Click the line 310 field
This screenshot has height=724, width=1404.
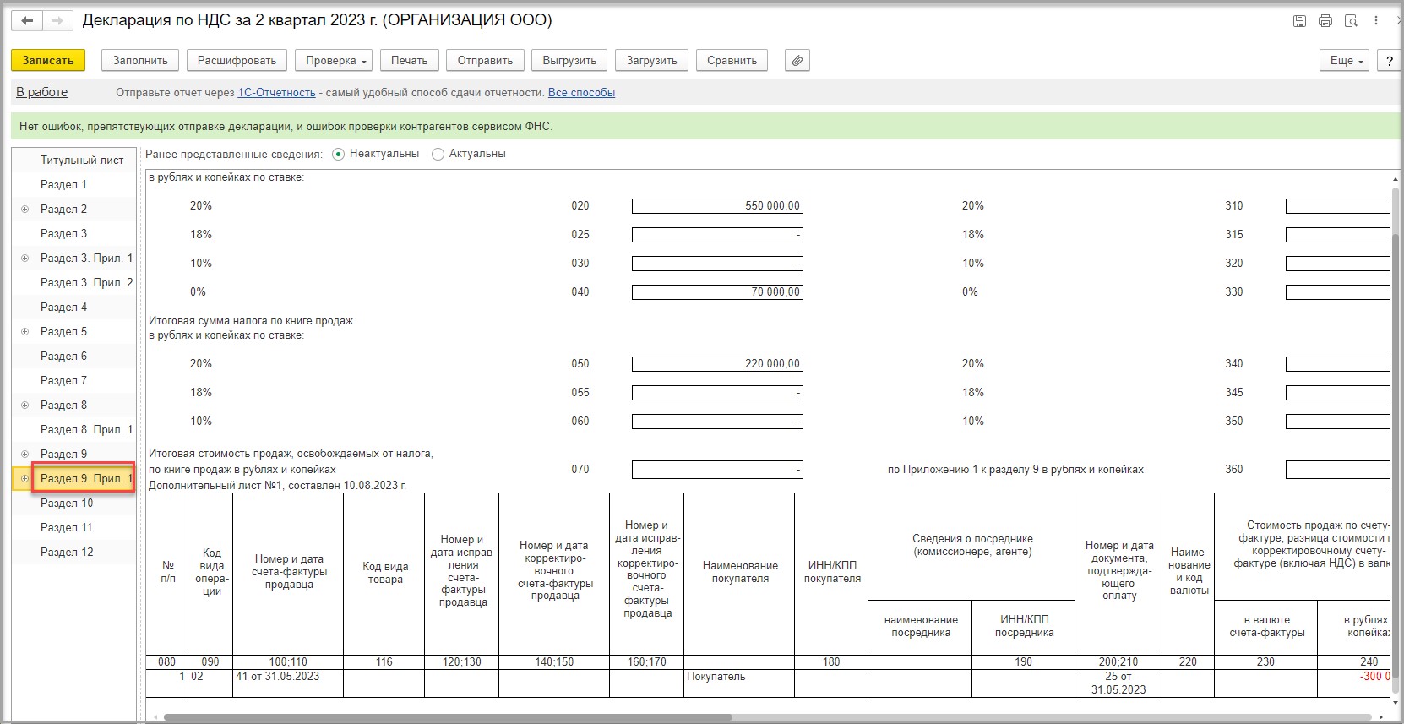pyautogui.click(x=1337, y=206)
